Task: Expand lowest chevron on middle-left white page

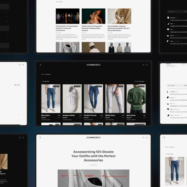Action: (18, 120)
